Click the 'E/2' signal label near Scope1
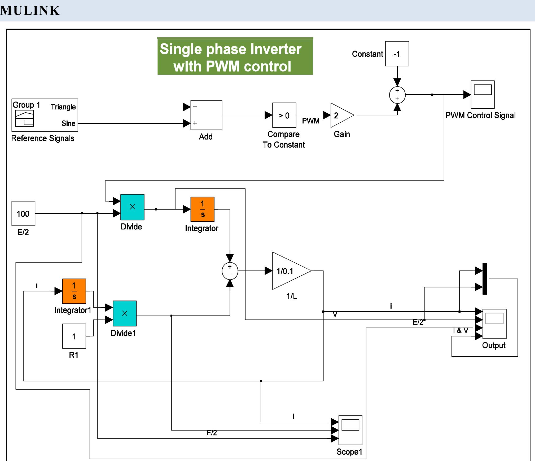 [x=212, y=433]
